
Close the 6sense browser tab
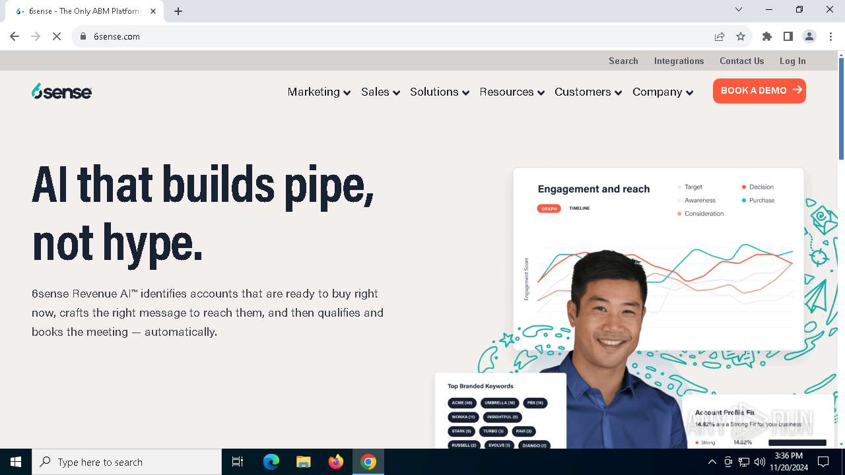(153, 11)
